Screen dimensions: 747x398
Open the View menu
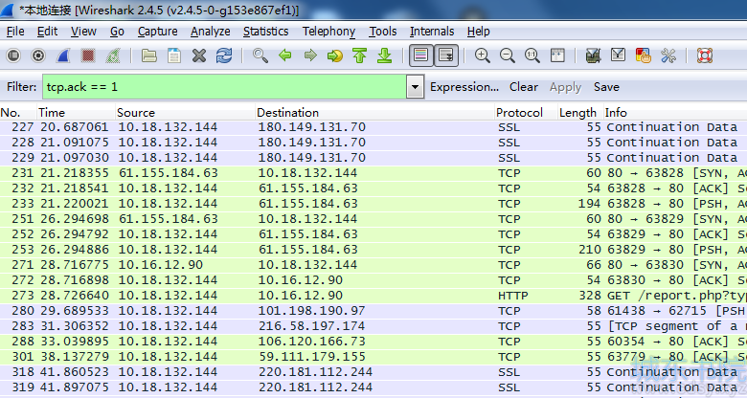tap(83, 32)
